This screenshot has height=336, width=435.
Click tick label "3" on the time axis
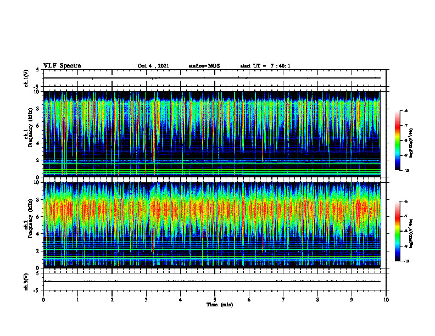click(146, 300)
